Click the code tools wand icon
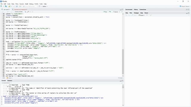191x107 pixels. point(28,12)
